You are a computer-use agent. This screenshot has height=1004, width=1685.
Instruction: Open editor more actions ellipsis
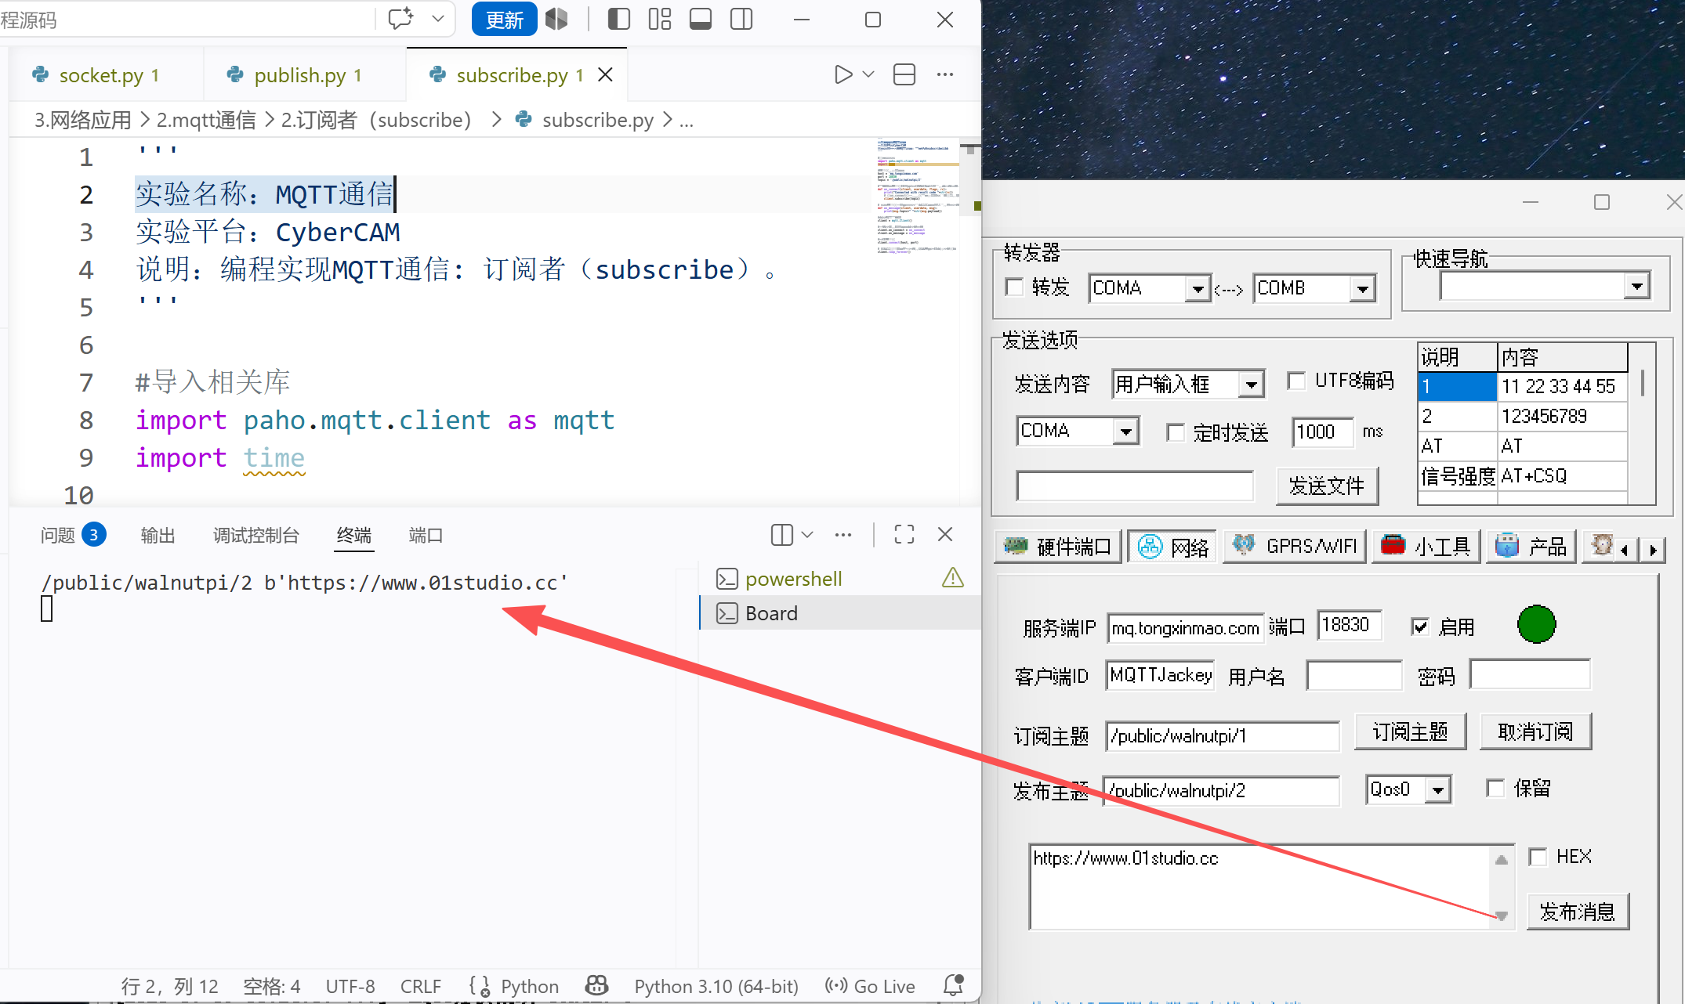tap(945, 74)
